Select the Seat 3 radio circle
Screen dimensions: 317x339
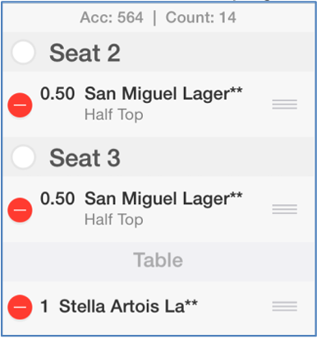coord(23,157)
